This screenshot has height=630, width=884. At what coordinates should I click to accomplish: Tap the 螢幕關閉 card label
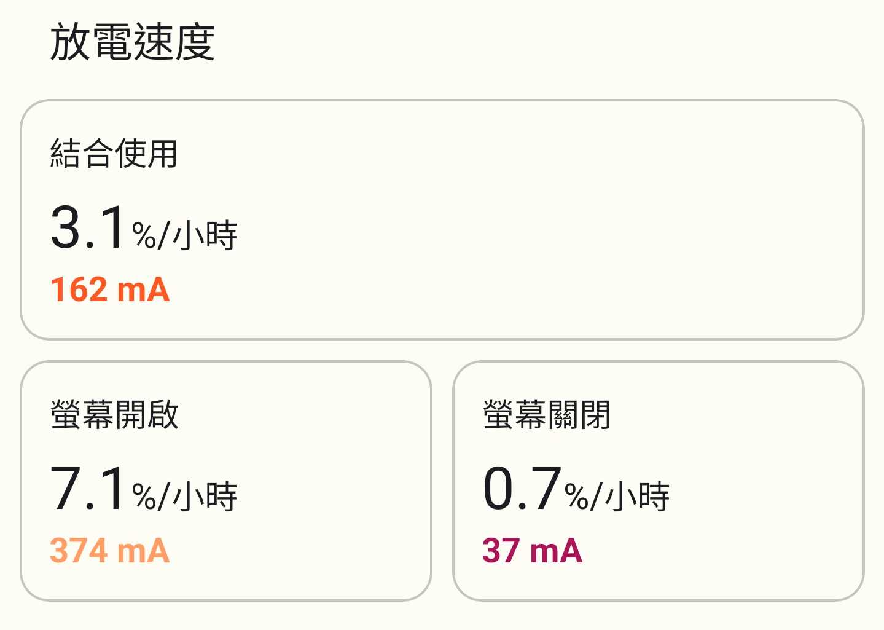click(x=547, y=414)
